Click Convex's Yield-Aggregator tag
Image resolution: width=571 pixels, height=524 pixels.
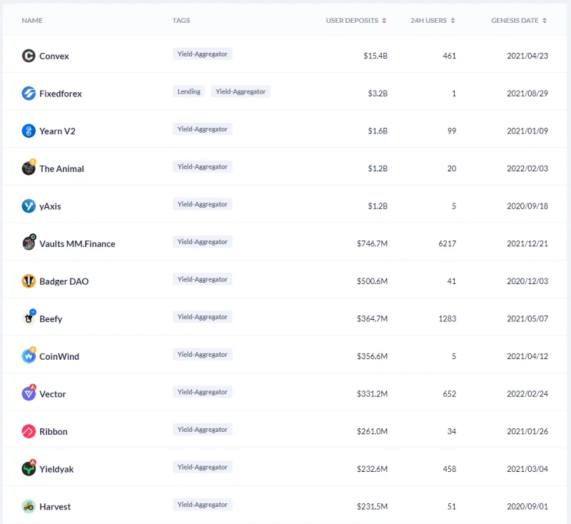203,54
